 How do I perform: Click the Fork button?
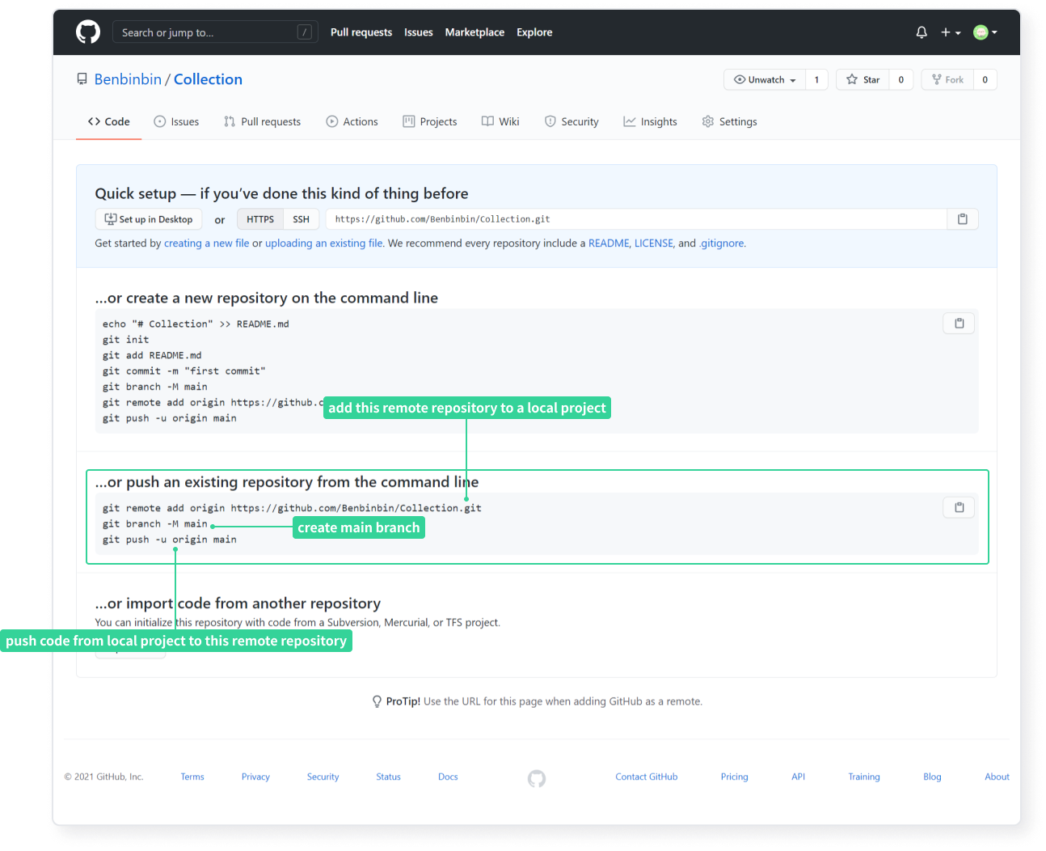(x=947, y=79)
